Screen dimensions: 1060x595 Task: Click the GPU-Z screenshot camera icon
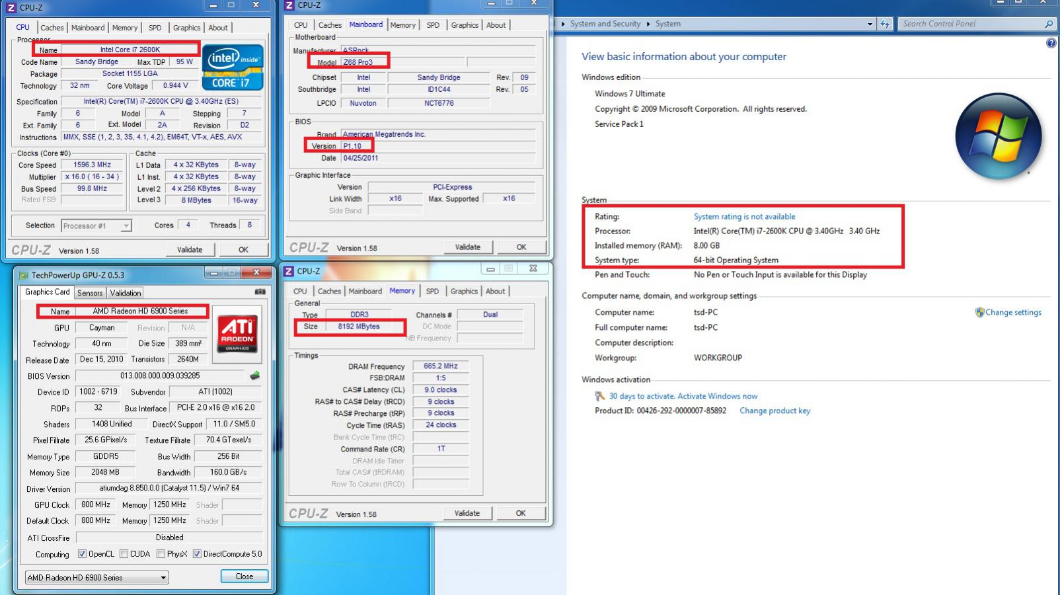coord(260,292)
